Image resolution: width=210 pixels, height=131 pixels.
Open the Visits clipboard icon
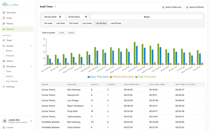pos(4,18)
